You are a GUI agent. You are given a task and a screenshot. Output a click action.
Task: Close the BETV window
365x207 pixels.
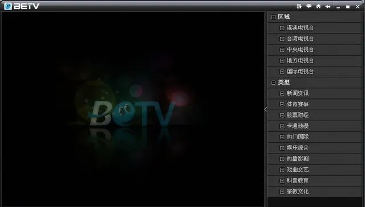click(358, 7)
